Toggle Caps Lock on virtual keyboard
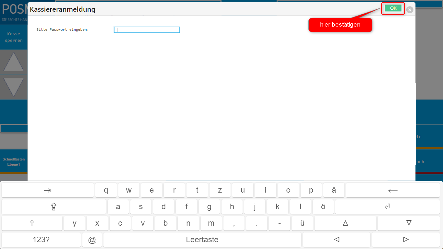The height and width of the screenshot is (249, 443). pyautogui.click(x=54, y=207)
